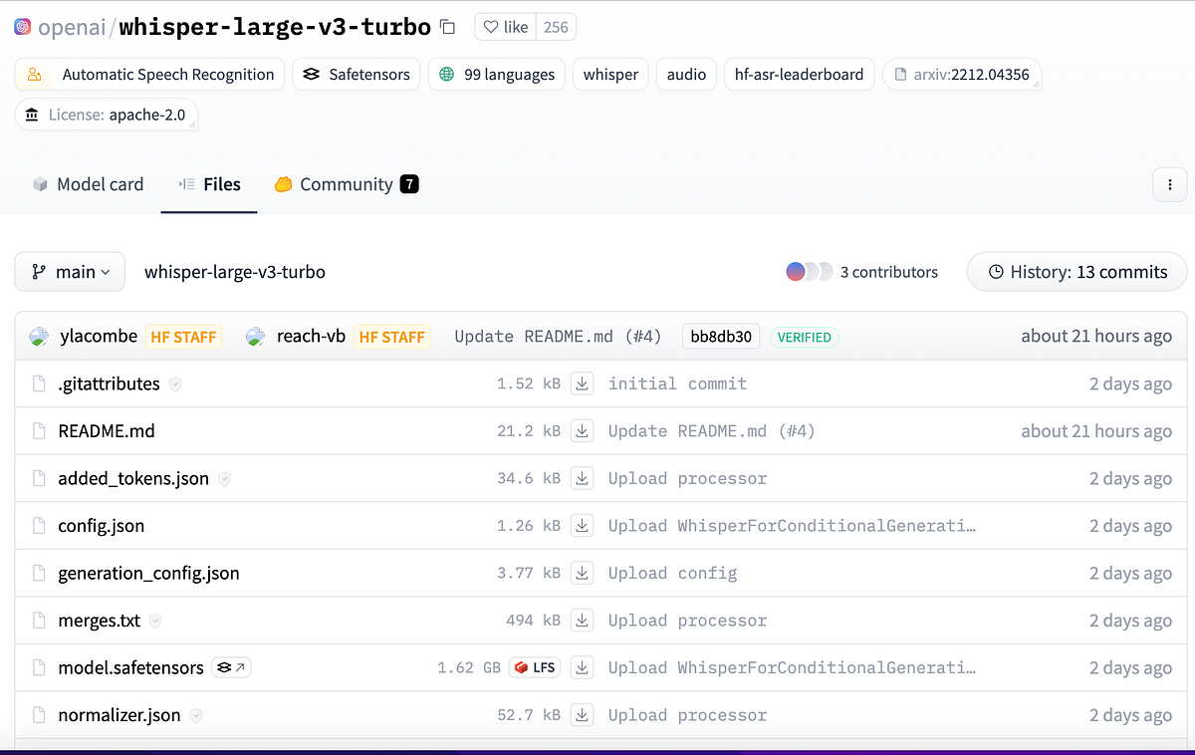Download the config.json file
This screenshot has height=755, width=1195.
(583, 525)
